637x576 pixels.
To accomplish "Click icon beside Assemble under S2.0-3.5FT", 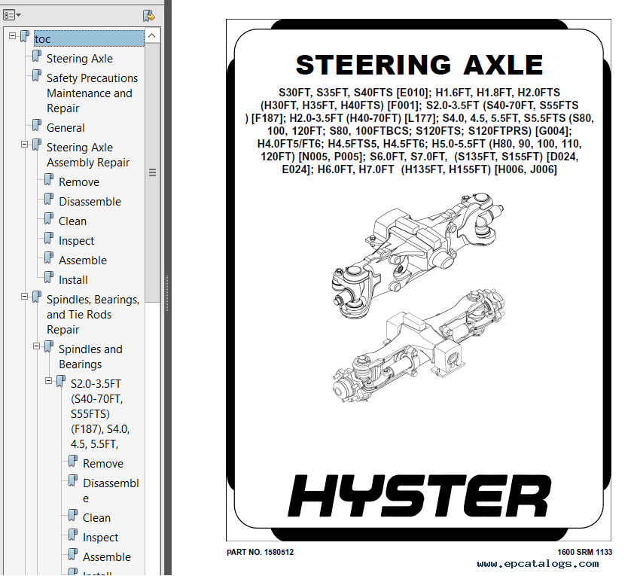I will tap(73, 554).
